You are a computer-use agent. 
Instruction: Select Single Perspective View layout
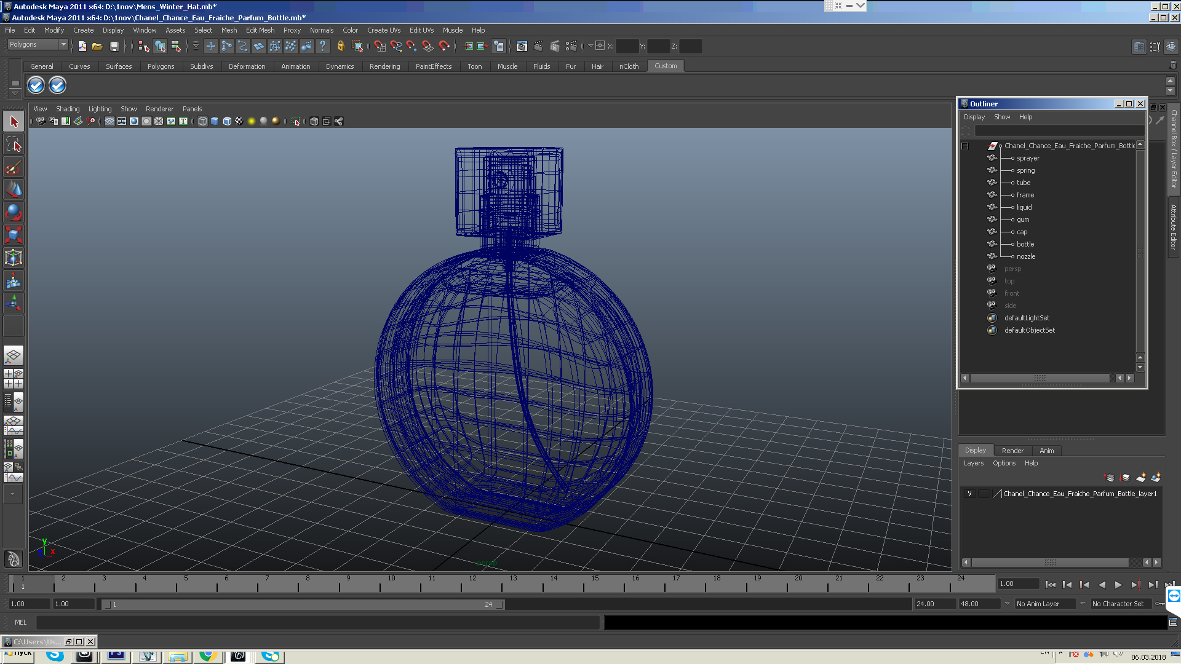pyautogui.click(x=14, y=356)
